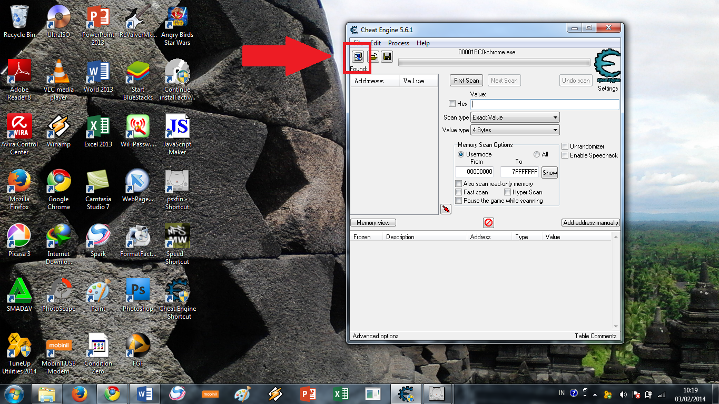The width and height of the screenshot is (719, 404).
Task: Select the All memory radio button
Action: coord(537,154)
